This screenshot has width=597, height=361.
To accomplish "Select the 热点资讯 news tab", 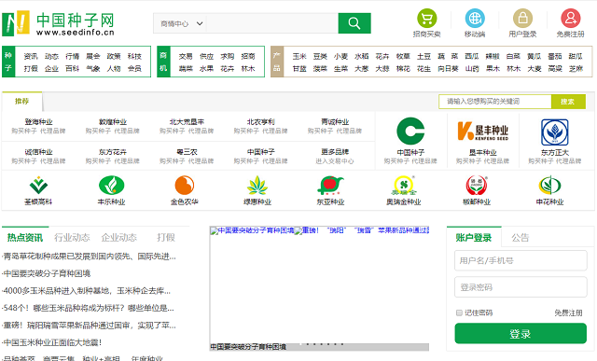I will pos(25,238).
